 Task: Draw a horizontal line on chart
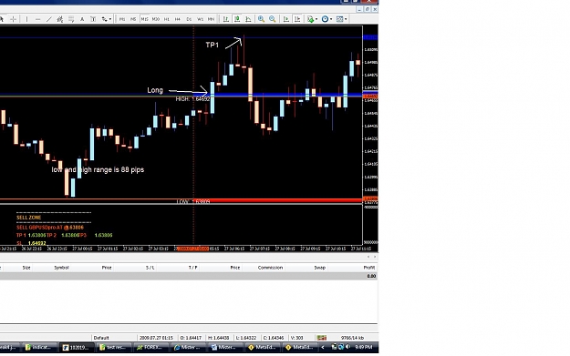37,19
